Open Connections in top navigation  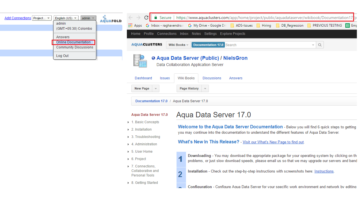pos(167,34)
